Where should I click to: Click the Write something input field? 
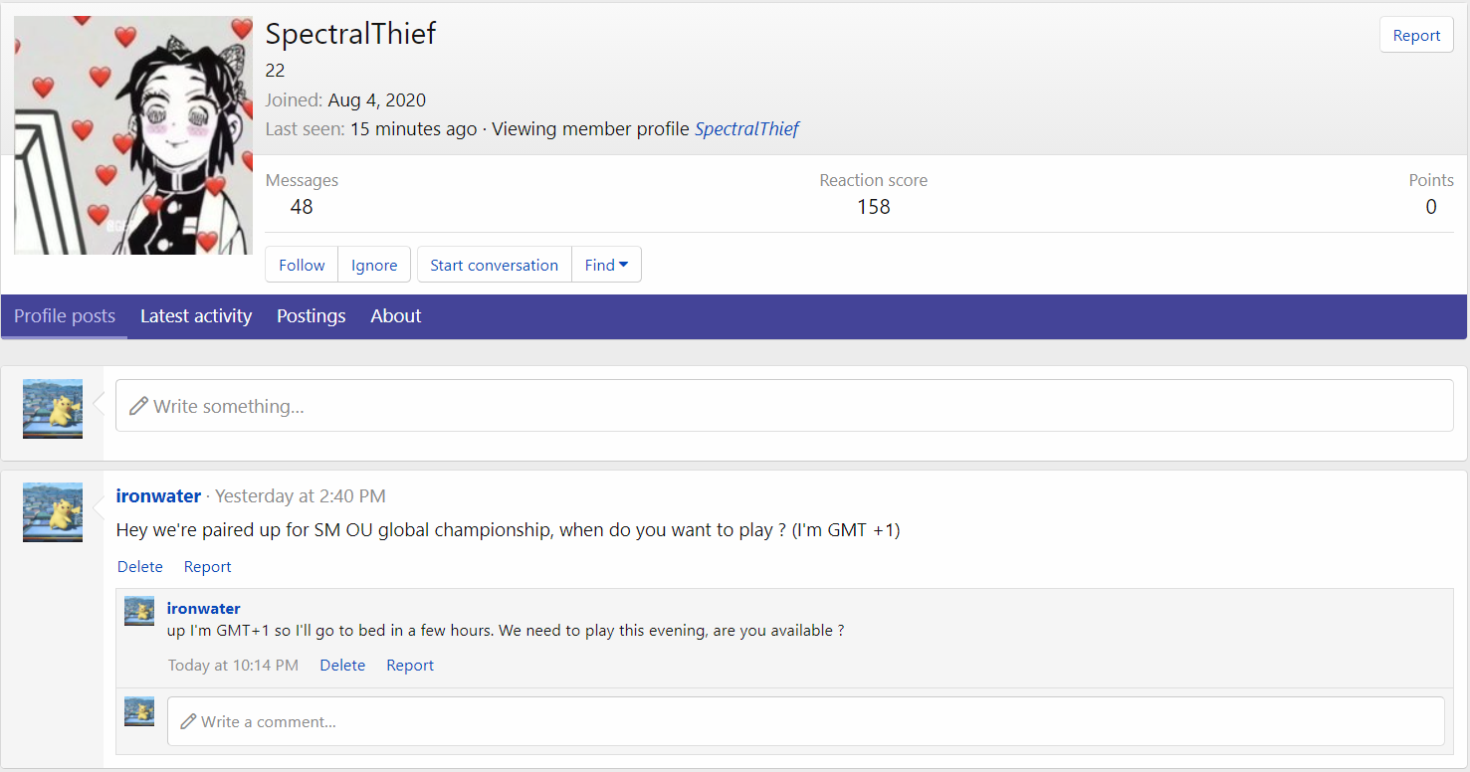(784, 406)
